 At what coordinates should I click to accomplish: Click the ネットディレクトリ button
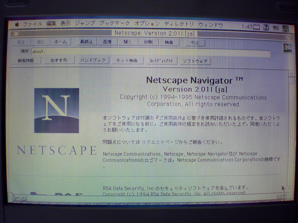coord(161,61)
